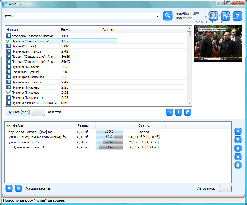Select row Путин и "Ночные Волки"
Viewport: 247px width, 205px height.
(x=61, y=41)
